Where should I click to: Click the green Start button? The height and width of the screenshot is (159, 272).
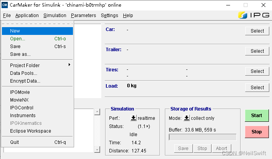tap(257, 116)
